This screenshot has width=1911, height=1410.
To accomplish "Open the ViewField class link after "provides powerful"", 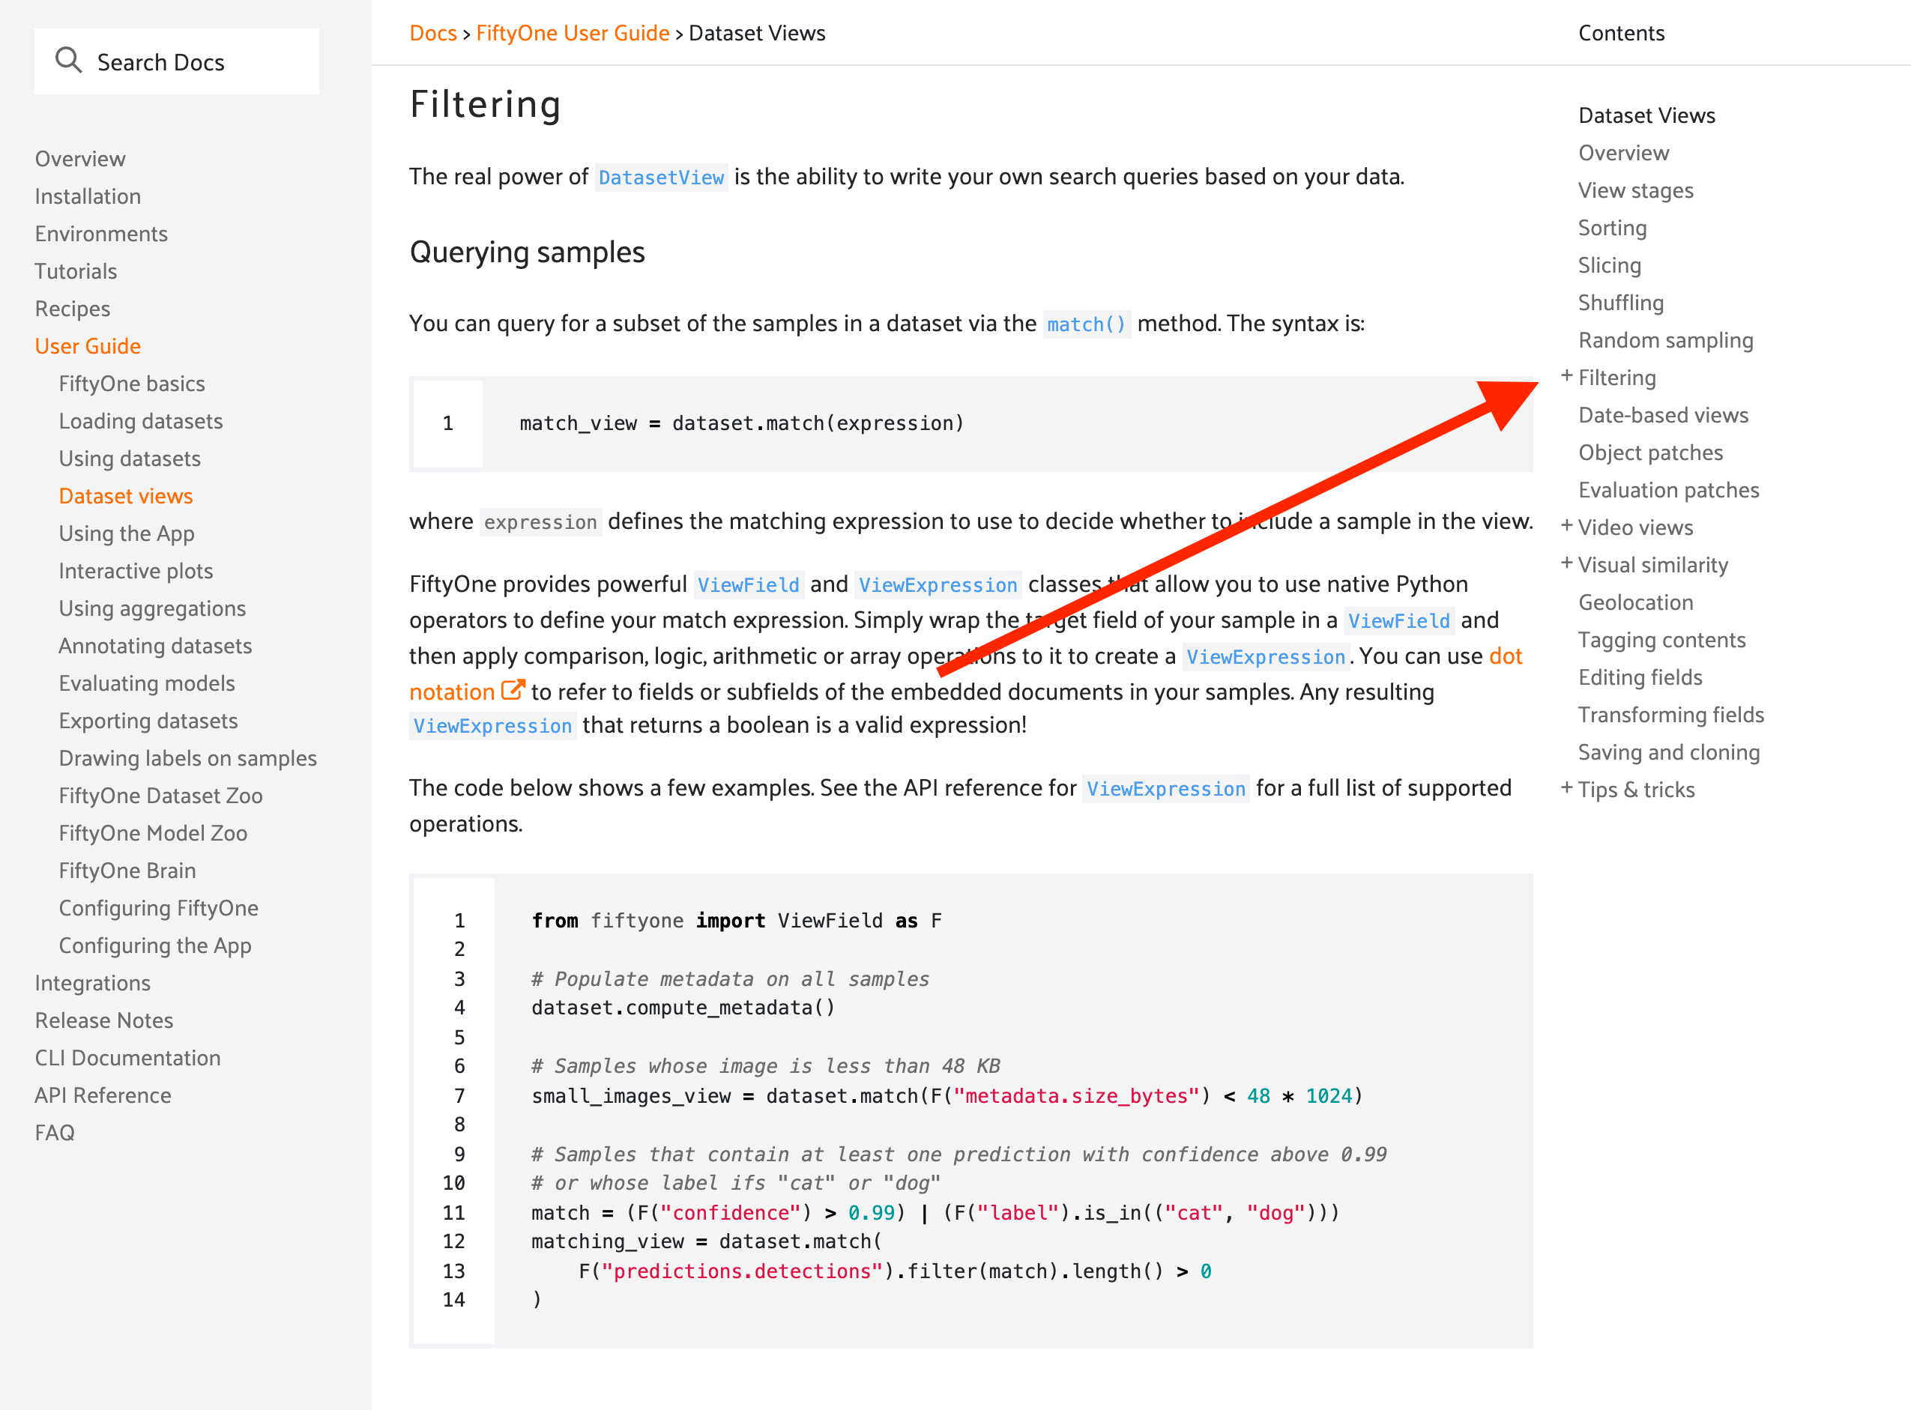I will pos(748,584).
